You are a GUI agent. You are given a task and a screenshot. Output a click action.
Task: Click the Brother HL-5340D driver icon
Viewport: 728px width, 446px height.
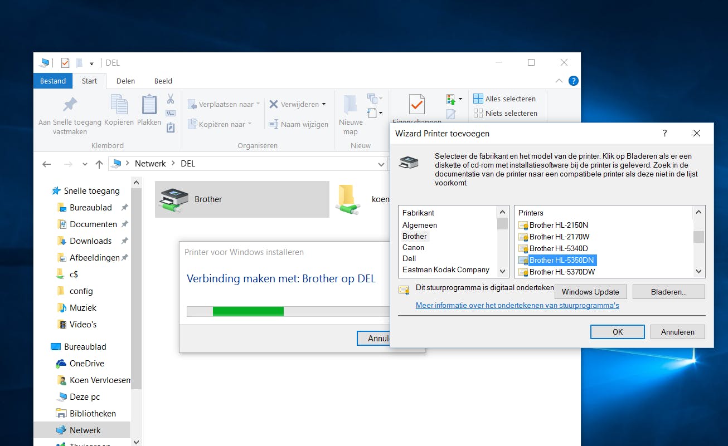tap(523, 248)
